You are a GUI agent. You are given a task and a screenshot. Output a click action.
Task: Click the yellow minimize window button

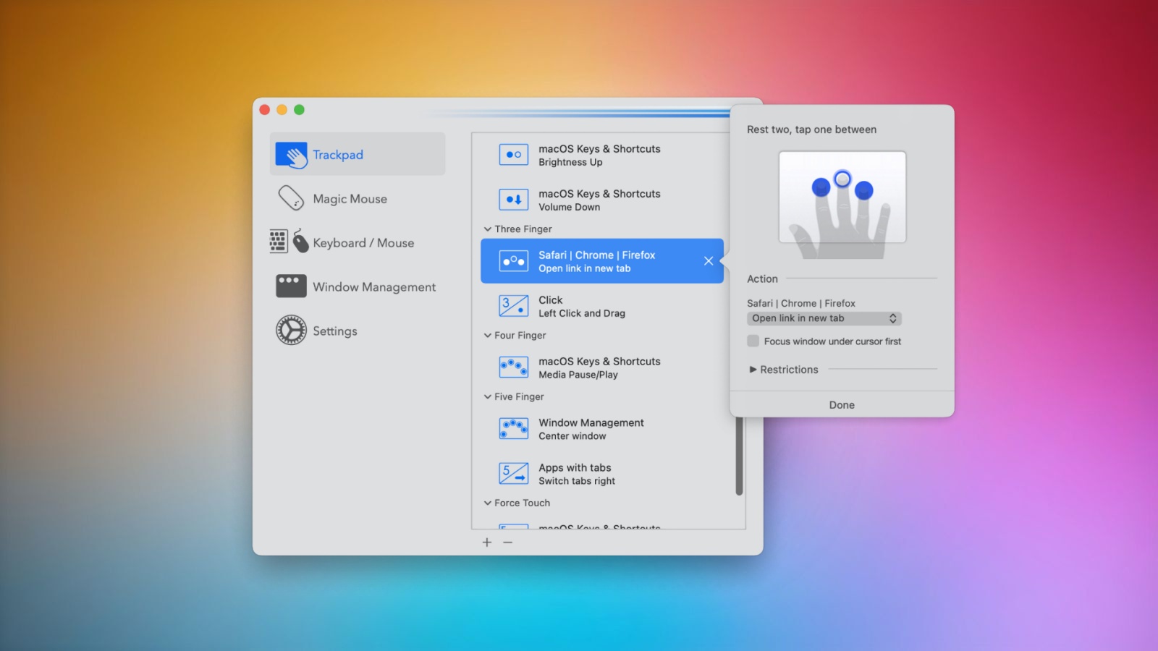tap(282, 110)
